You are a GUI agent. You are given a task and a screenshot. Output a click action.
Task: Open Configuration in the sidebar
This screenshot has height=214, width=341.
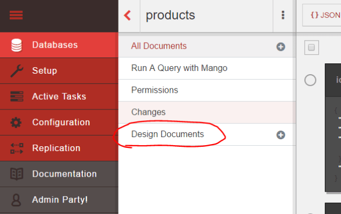point(59,122)
